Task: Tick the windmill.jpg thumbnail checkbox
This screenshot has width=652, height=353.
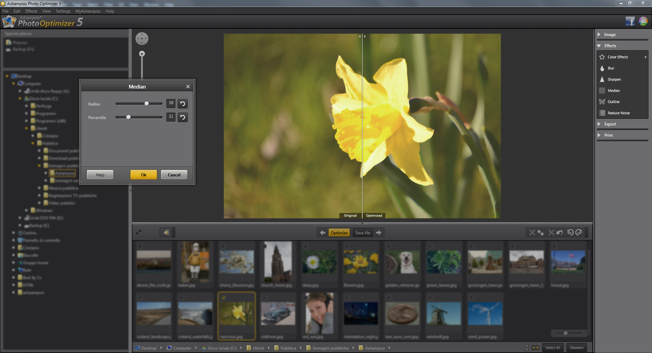Action: [430, 297]
